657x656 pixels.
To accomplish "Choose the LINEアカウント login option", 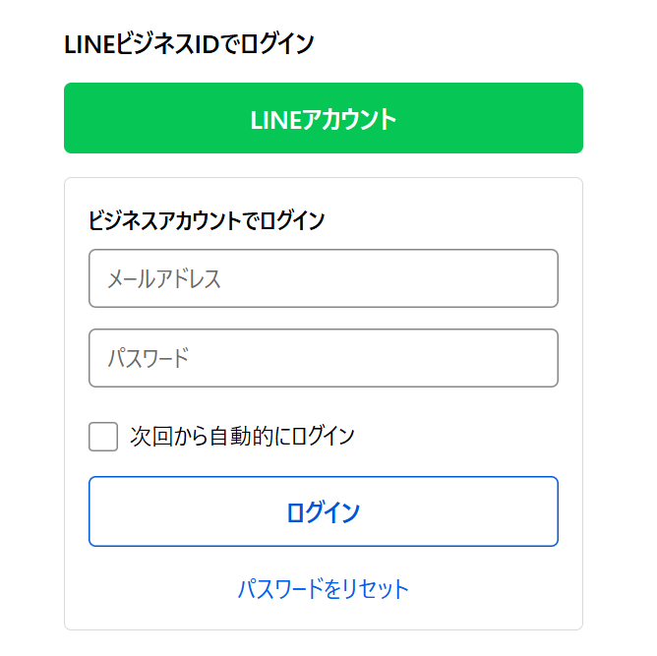I will [x=324, y=119].
